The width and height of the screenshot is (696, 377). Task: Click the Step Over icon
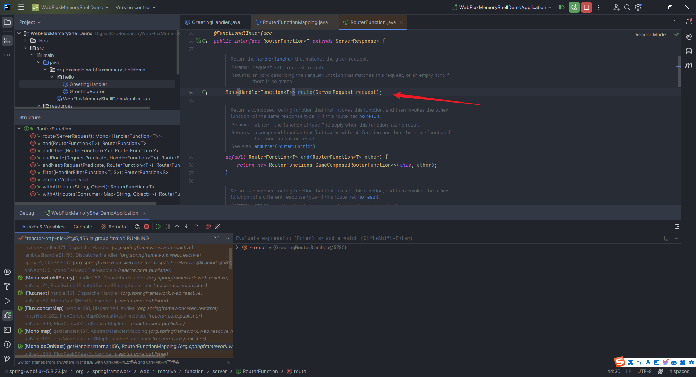click(177, 227)
